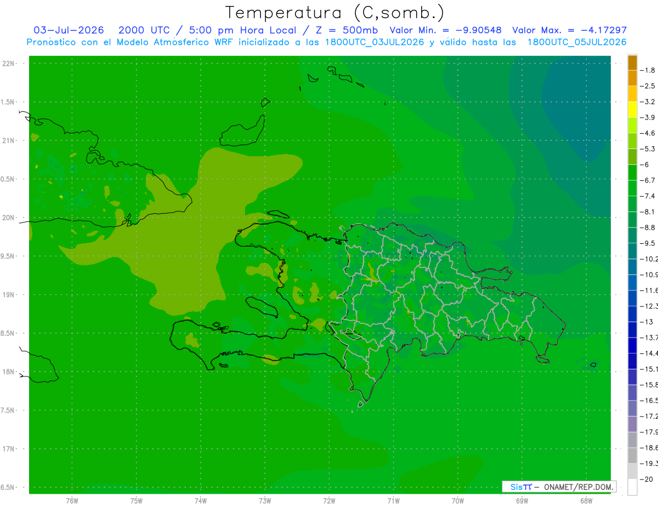Image resolution: width=658 pixels, height=508 pixels.
Task: Click the title 'Temperatura (C,somb.)'
Action: coord(335,13)
